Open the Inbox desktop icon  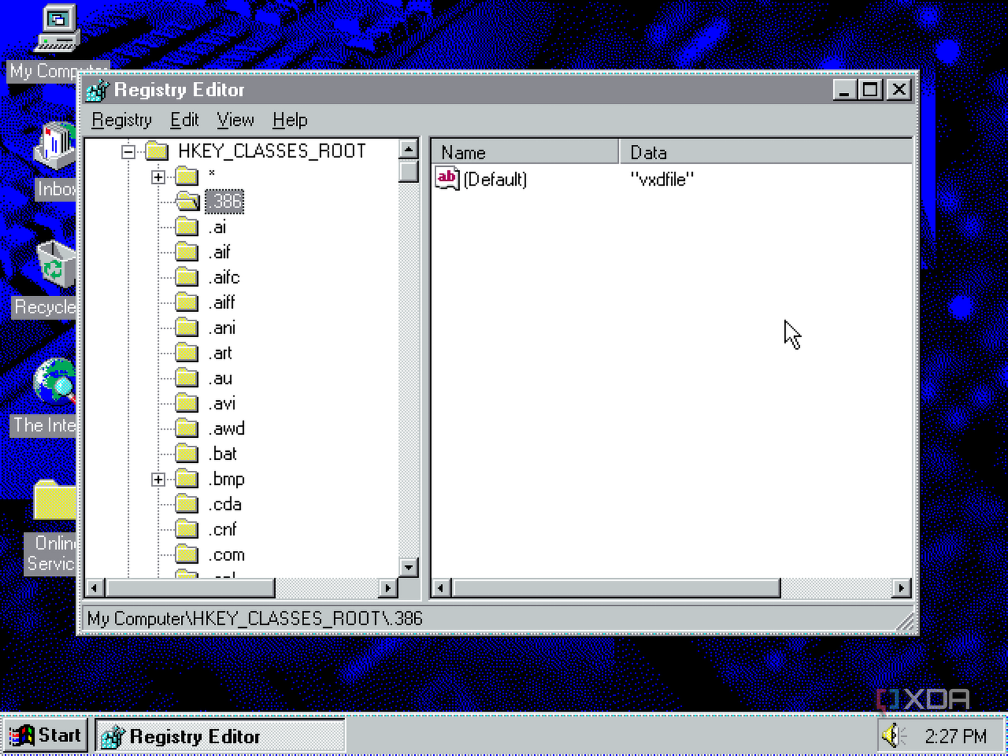(x=54, y=144)
